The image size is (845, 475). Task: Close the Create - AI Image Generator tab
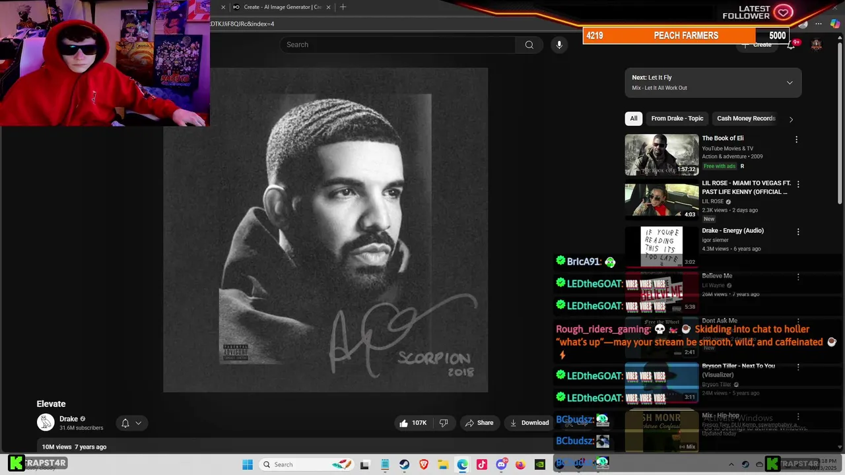[x=328, y=7]
